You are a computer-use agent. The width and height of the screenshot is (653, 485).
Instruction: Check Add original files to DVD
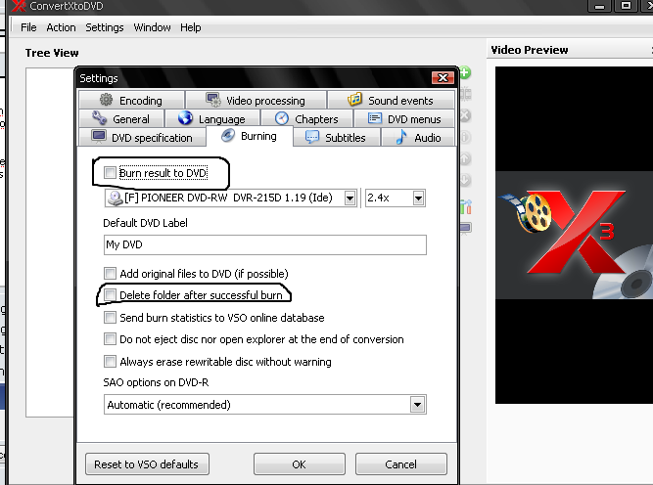[110, 273]
